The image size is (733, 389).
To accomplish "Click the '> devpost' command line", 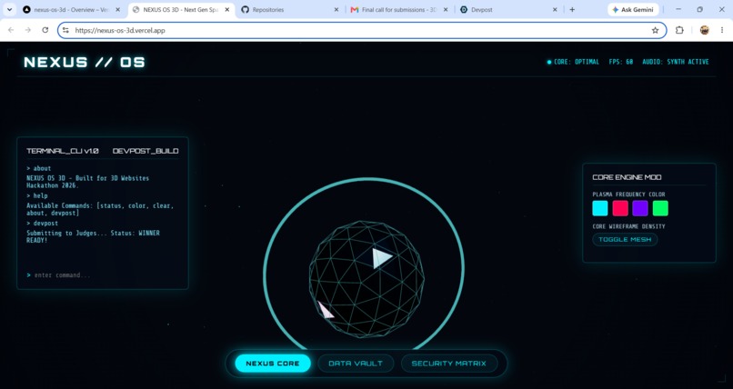I will (x=42, y=224).
